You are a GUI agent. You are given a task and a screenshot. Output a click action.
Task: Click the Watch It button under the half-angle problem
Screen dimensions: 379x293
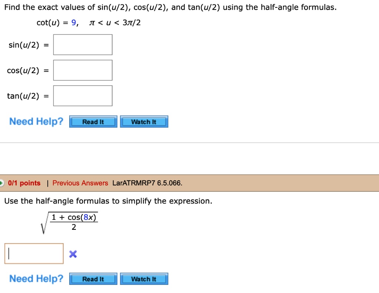144,121
